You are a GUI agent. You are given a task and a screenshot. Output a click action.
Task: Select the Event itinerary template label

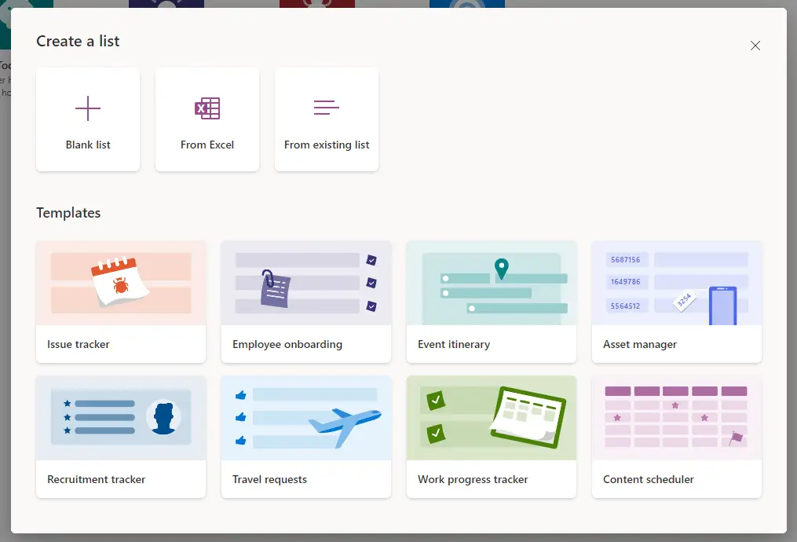(x=454, y=344)
